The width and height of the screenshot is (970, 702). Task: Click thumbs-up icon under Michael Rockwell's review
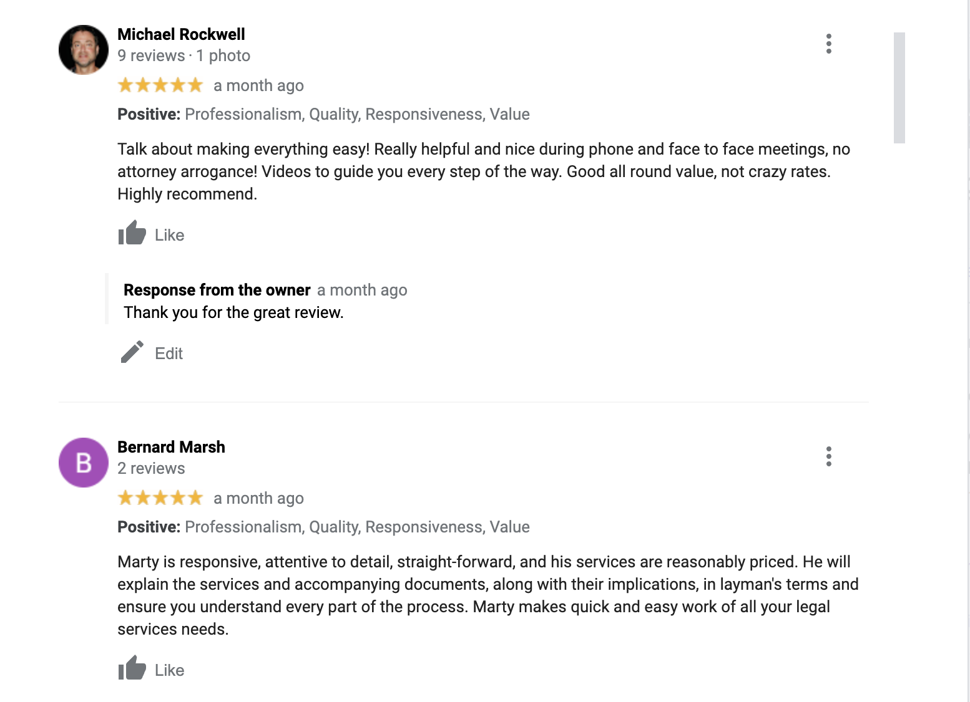tap(132, 234)
